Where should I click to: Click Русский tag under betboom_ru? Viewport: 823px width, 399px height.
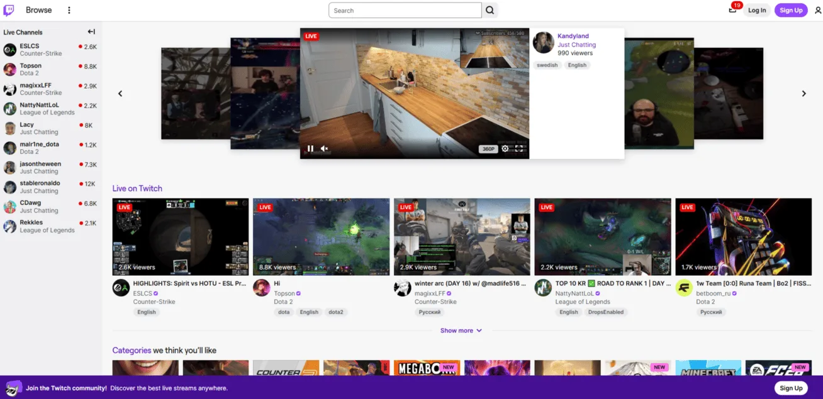pyautogui.click(x=711, y=312)
